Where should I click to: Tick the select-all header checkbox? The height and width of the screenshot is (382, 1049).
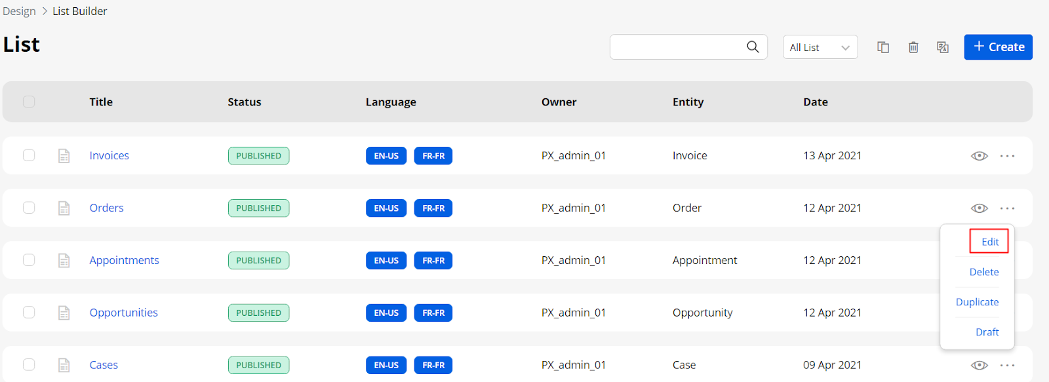tap(29, 102)
